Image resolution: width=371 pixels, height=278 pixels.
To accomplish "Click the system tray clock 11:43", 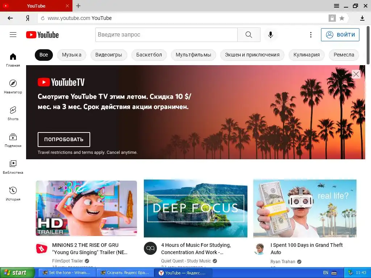I will tap(361, 273).
